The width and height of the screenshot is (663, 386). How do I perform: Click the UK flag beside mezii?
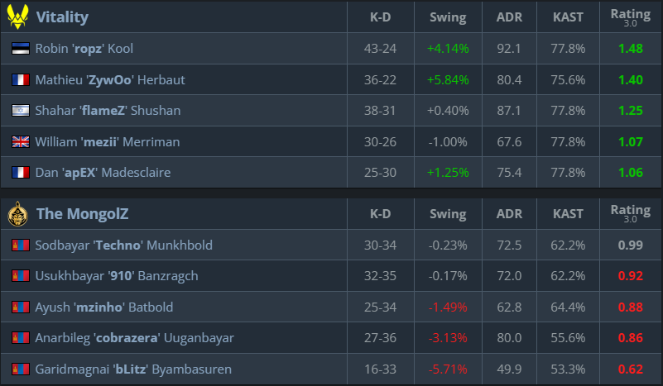21,142
